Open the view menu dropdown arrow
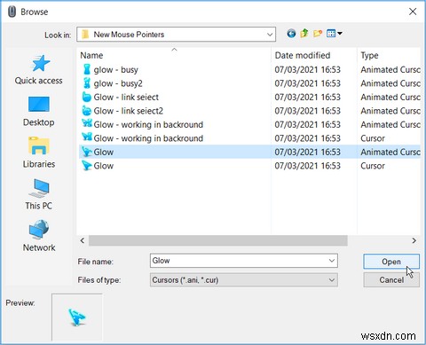 [x=340, y=34]
